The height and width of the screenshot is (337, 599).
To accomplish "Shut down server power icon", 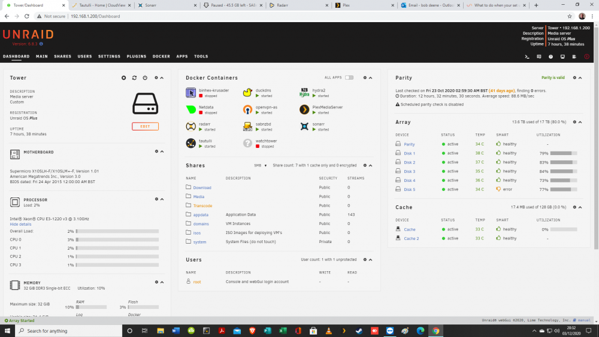I will click(x=145, y=78).
